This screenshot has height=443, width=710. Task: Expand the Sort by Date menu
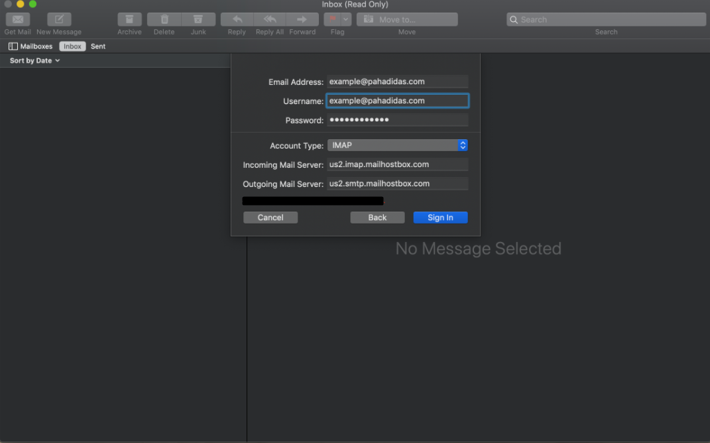coord(32,60)
